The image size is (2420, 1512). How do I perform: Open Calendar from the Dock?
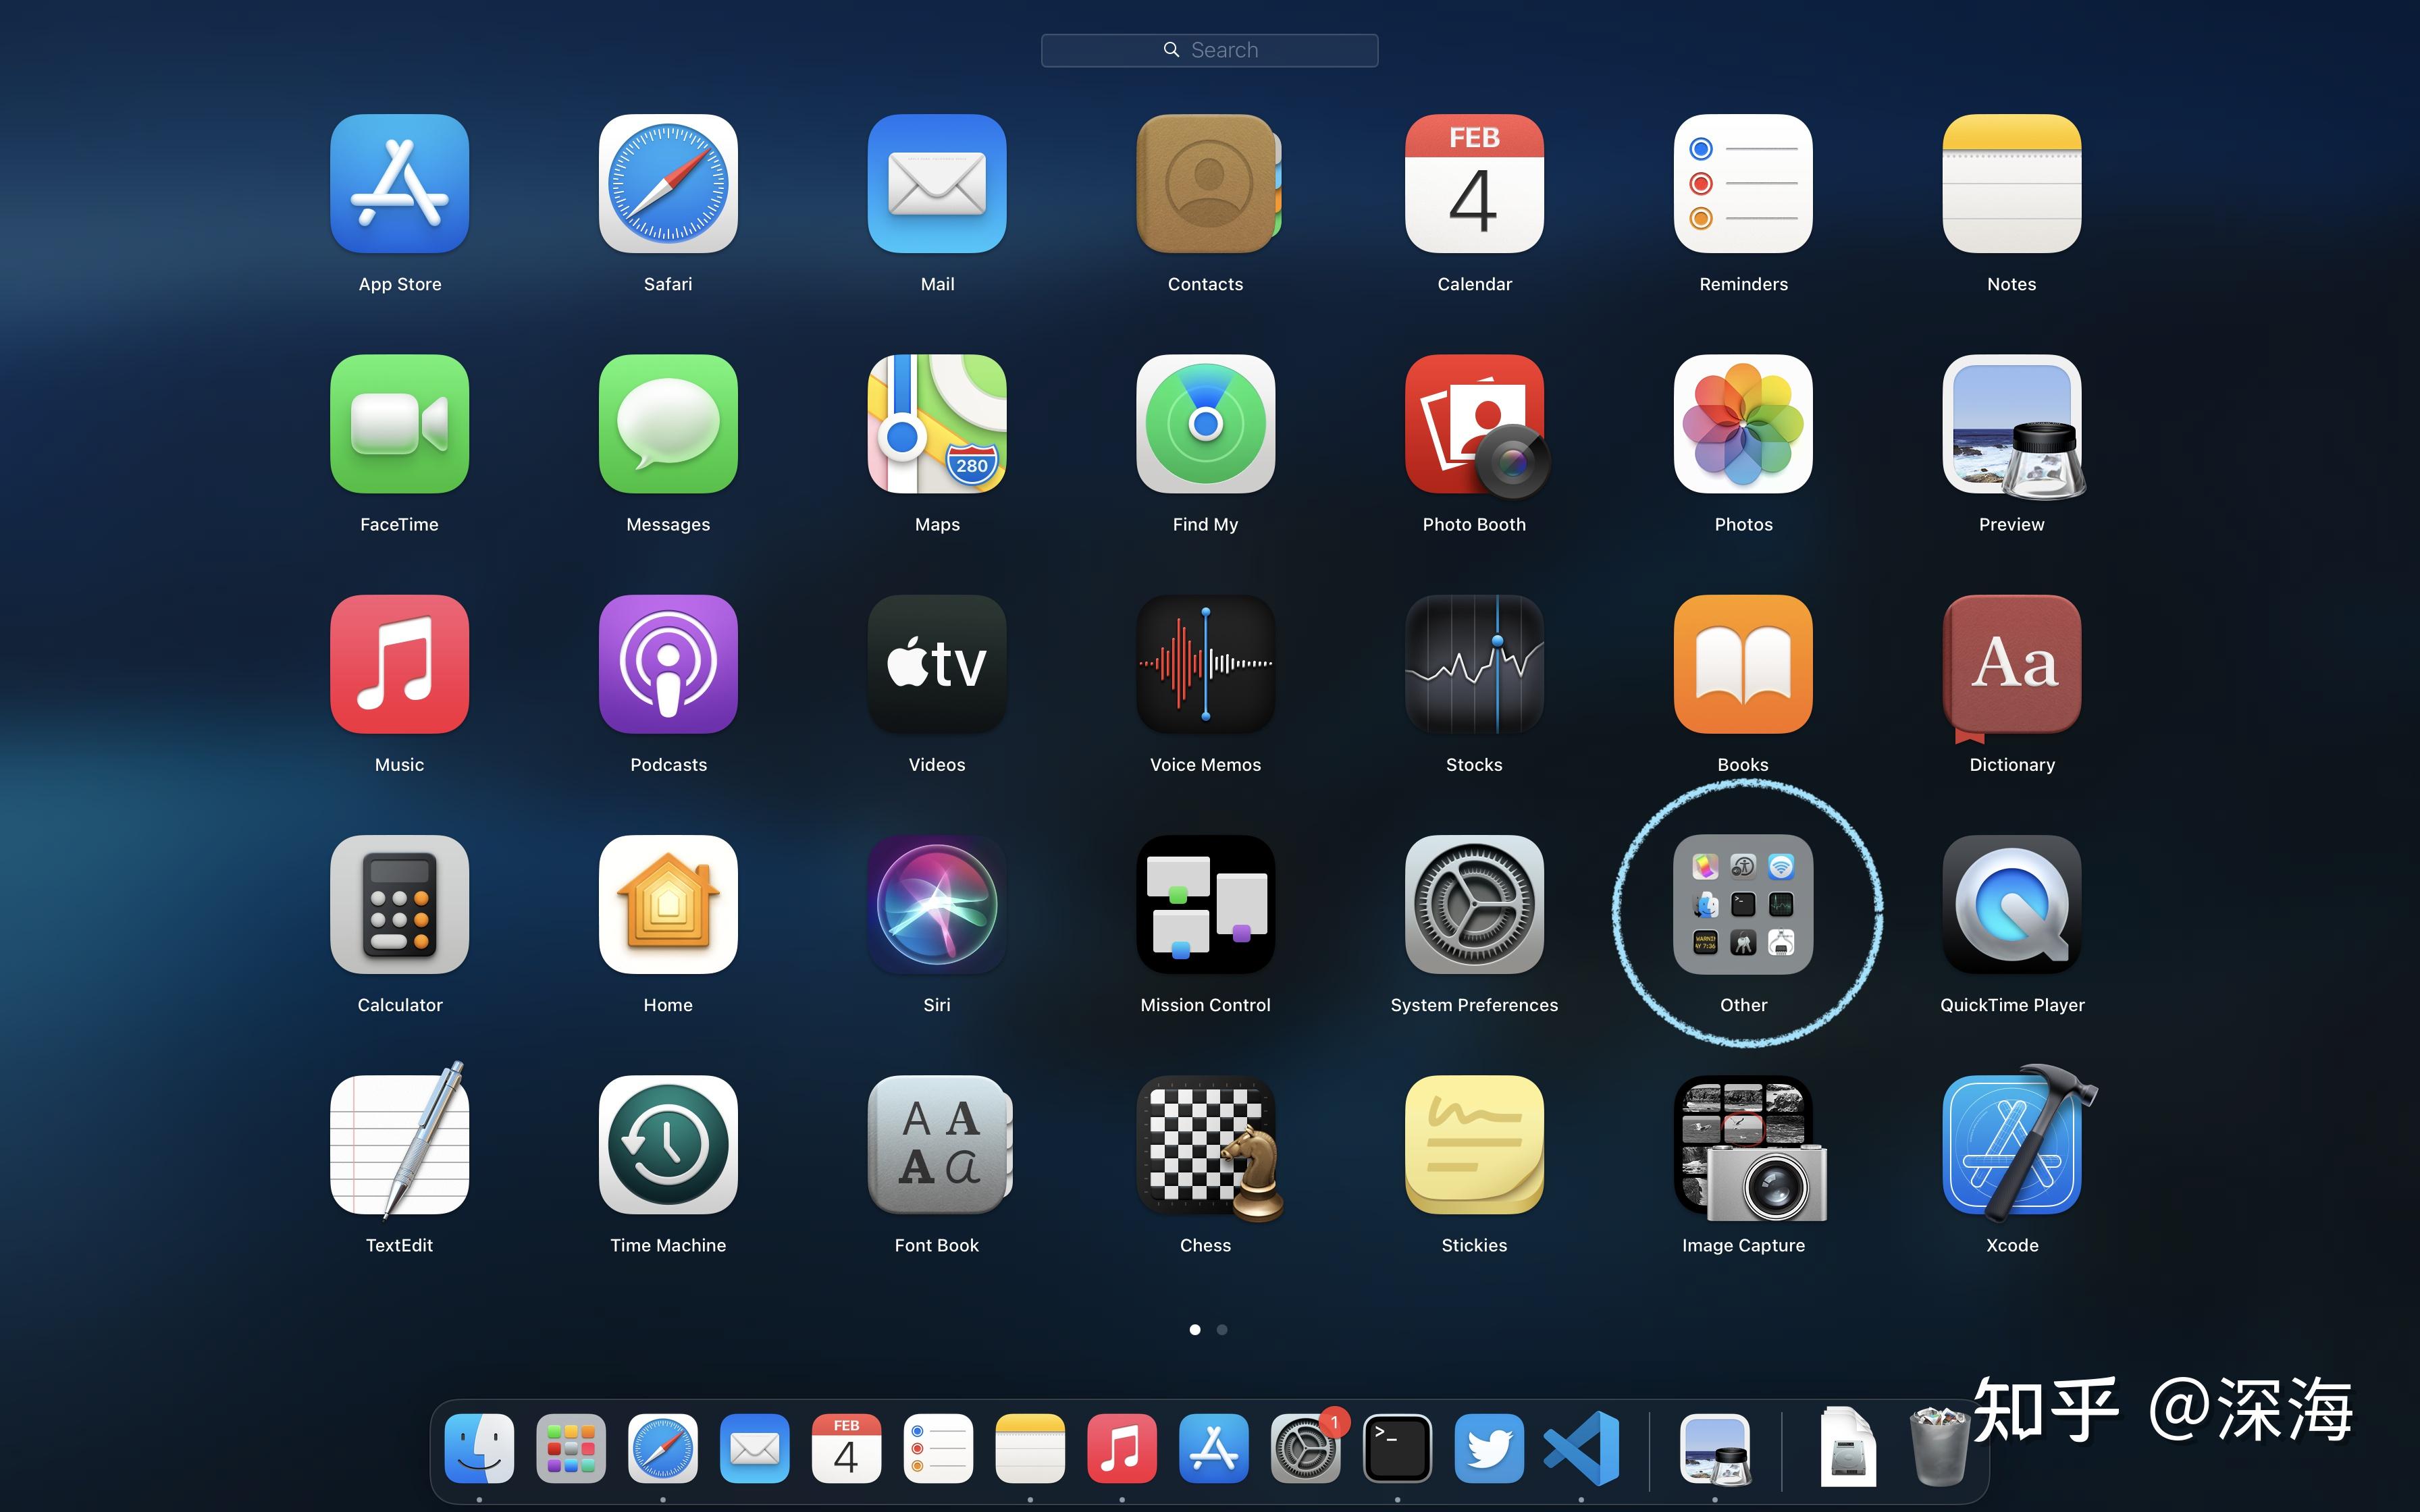846,1447
